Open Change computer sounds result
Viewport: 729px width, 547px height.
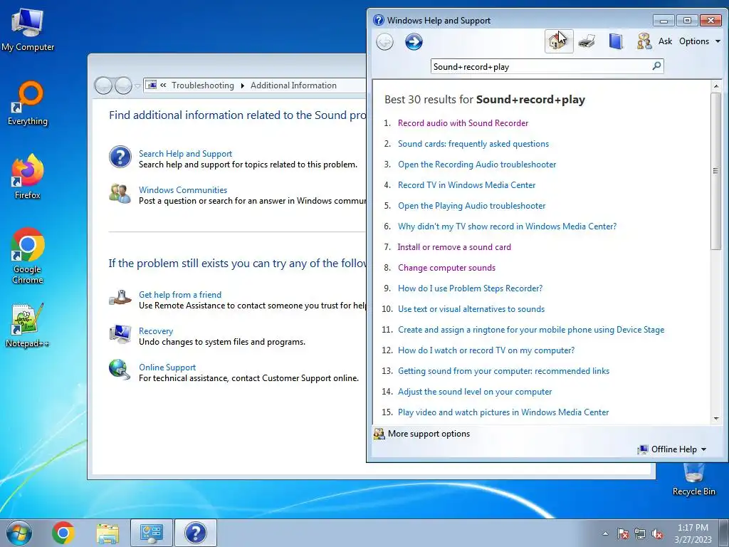[447, 268]
